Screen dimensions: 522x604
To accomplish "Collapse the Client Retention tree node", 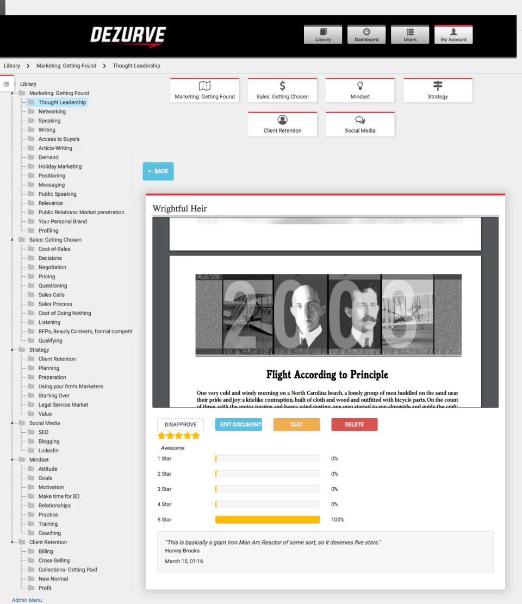I will (x=13, y=542).
